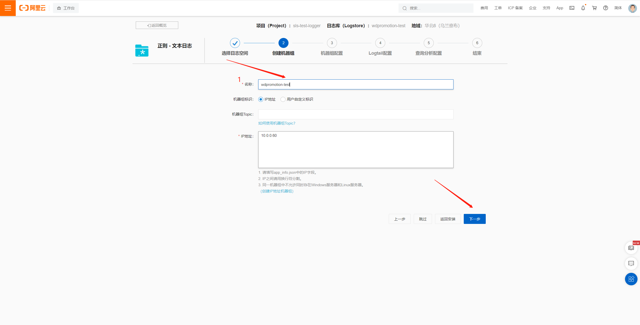Image resolution: width=640 pixels, height=325 pixels.
Task: Click the 如何使用机器组Topic? link
Action: (x=276, y=123)
